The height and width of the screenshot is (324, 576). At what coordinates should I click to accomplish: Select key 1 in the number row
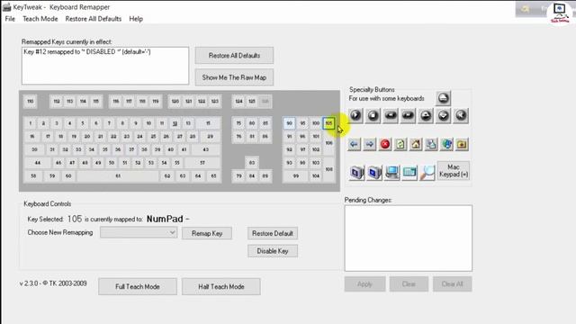(x=30, y=123)
